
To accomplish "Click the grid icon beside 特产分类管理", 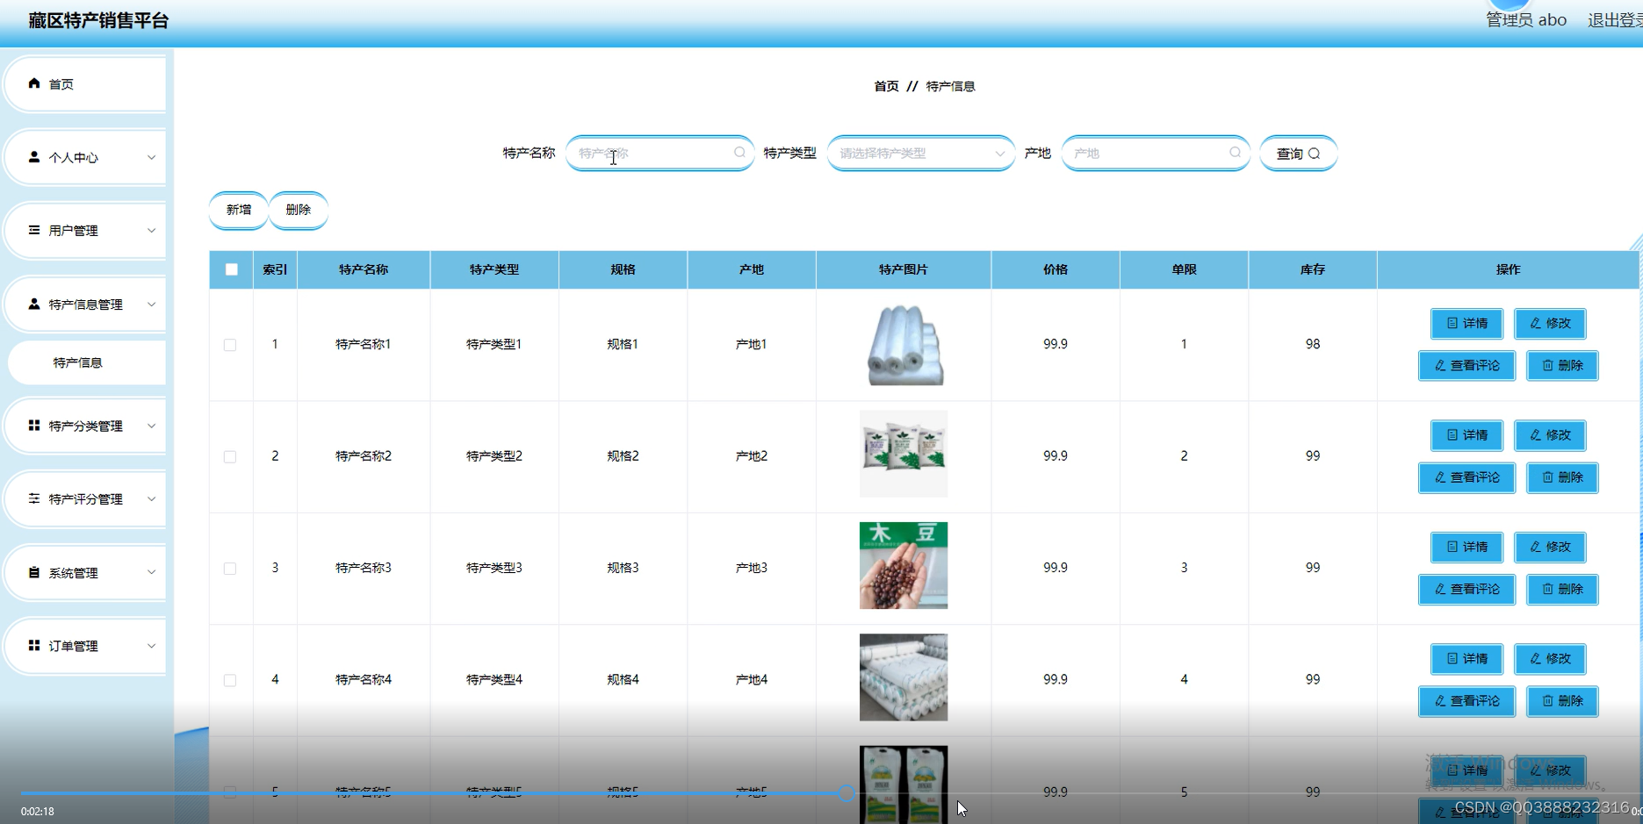I will point(34,426).
